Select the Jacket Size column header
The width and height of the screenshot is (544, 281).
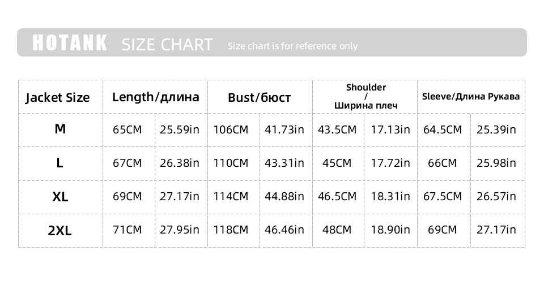click(58, 97)
